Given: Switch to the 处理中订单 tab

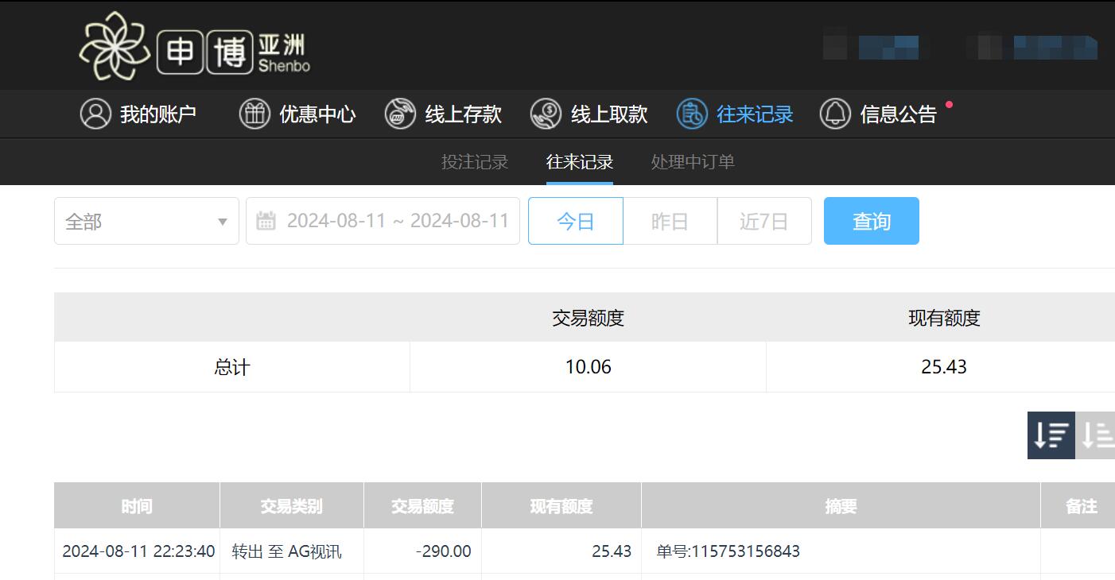Looking at the screenshot, I should coord(691,162).
